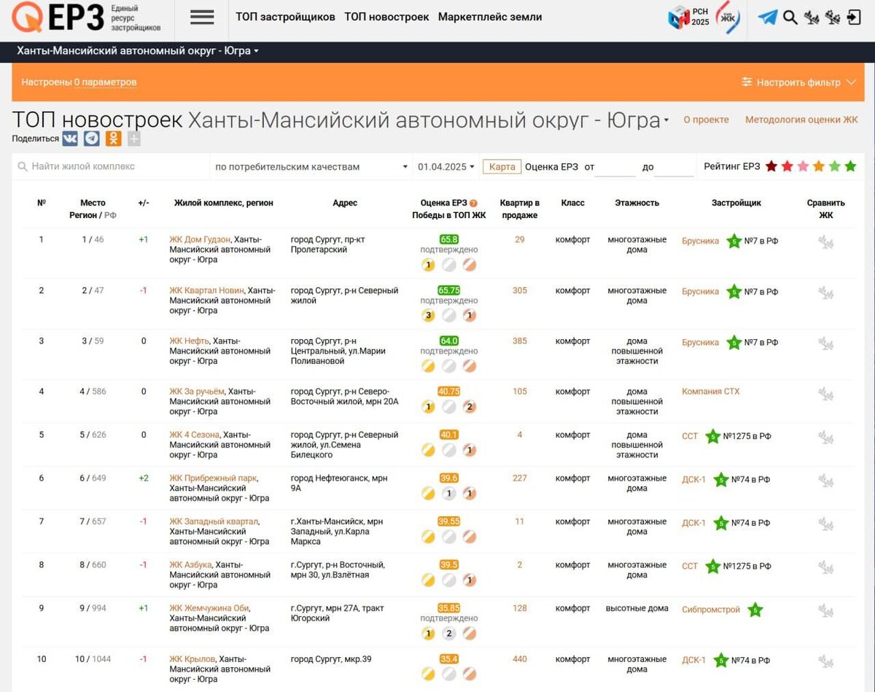The width and height of the screenshot is (875, 692).
Task: Open ЖК Прибрежный парк page
Action: [213, 478]
